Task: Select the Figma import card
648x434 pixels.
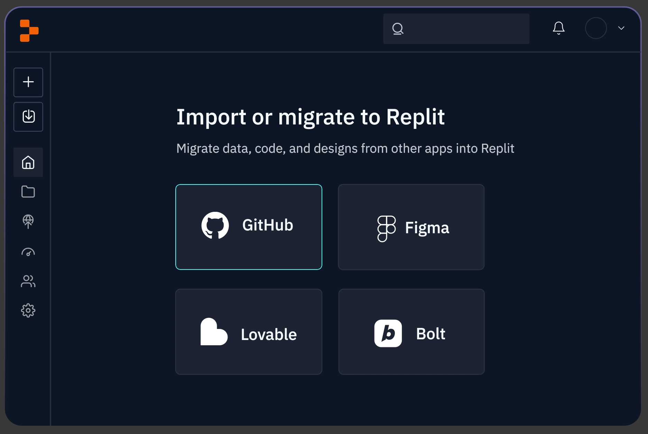Action: pyautogui.click(x=411, y=227)
